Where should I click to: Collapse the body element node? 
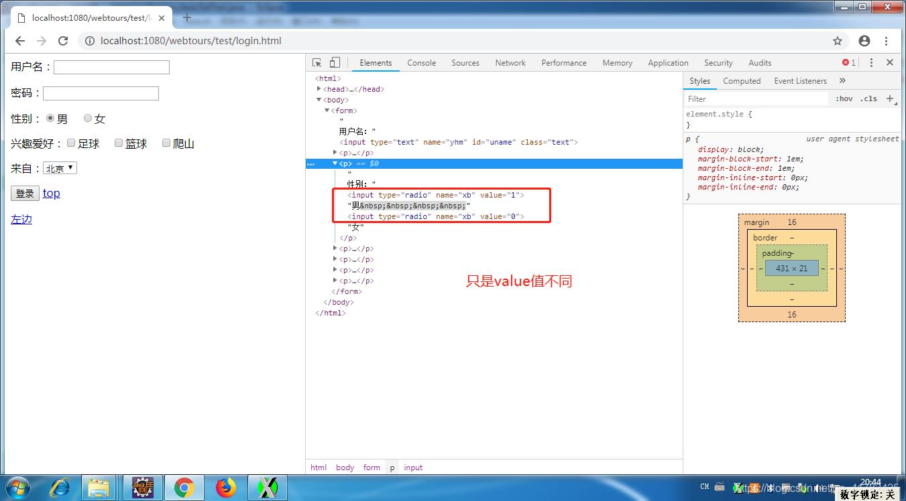pos(319,100)
